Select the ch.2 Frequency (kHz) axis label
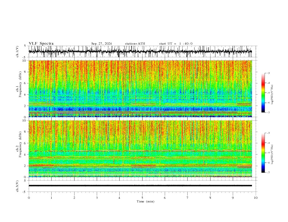The image size is (288, 222). [20, 144]
